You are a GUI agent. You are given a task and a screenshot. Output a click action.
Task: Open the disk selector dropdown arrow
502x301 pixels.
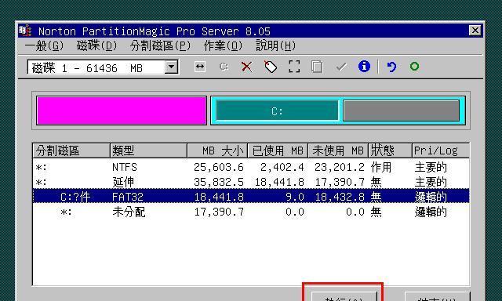[171, 67]
